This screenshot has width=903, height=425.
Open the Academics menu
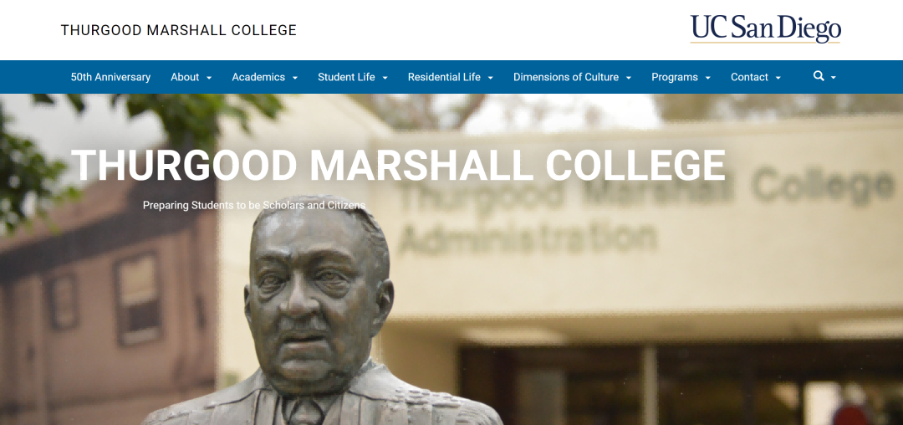point(258,77)
